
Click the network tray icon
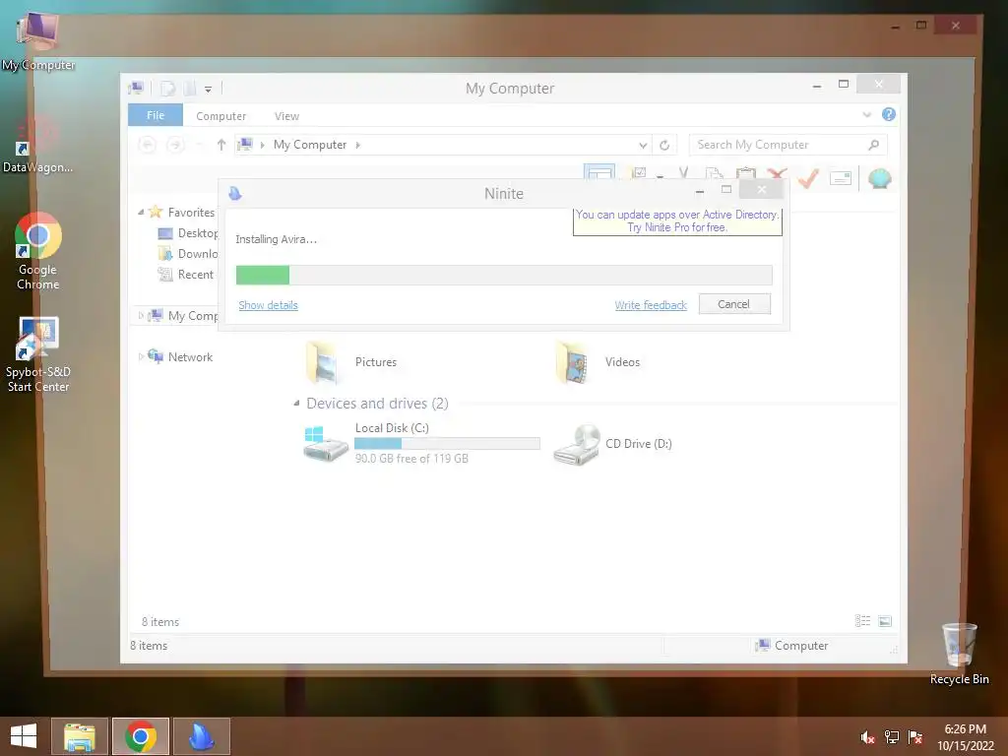click(892, 737)
